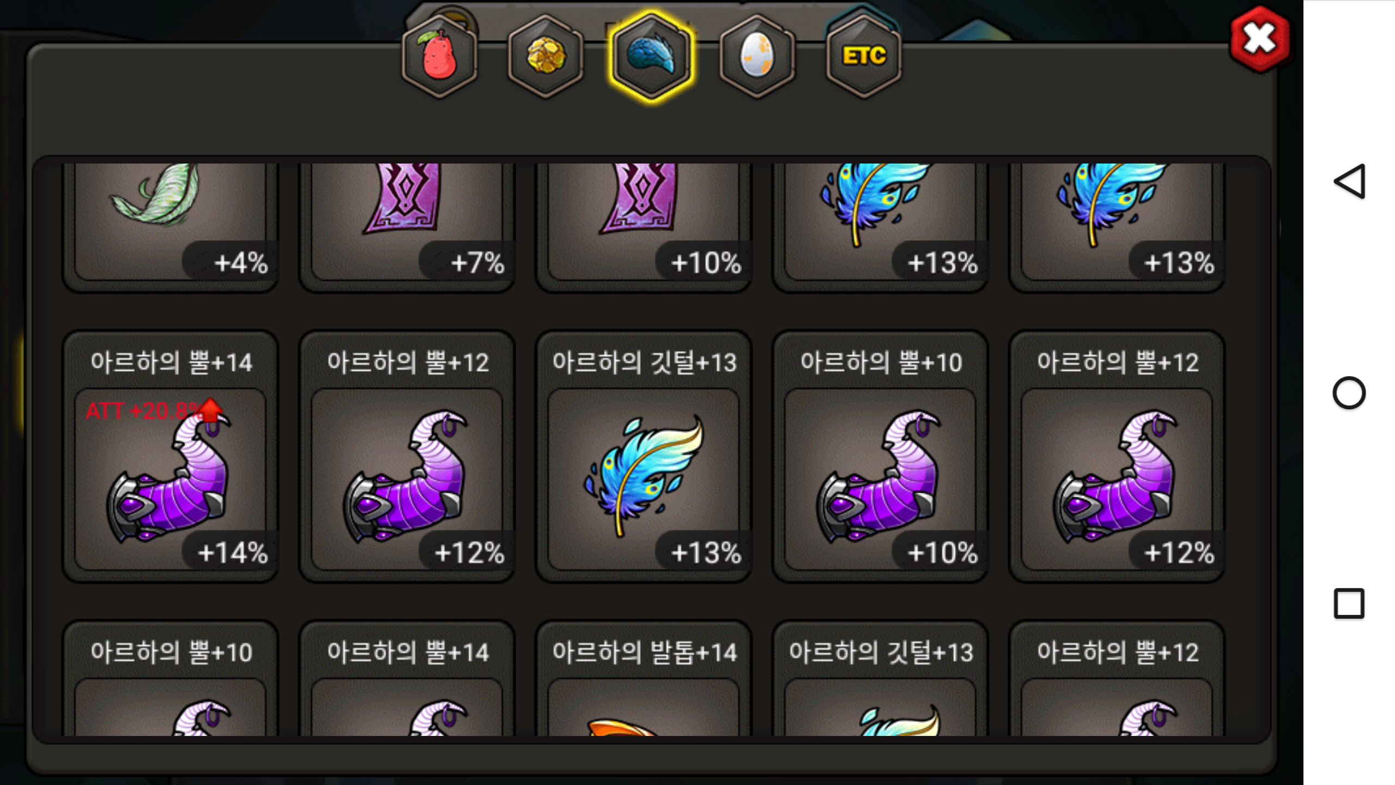
Task: Open the red fruit category tab
Action: 439,56
